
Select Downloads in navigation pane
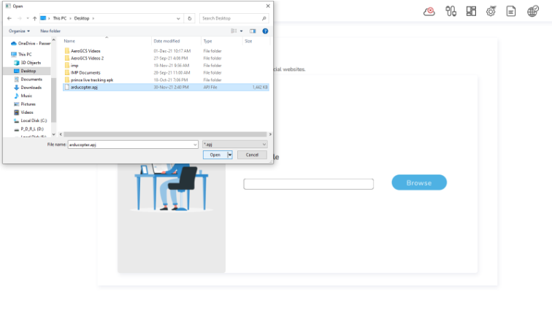click(x=28, y=88)
